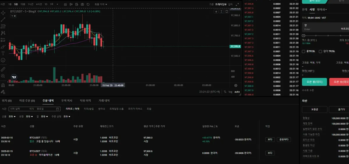Select the ruler measure tool

coord(3,69)
